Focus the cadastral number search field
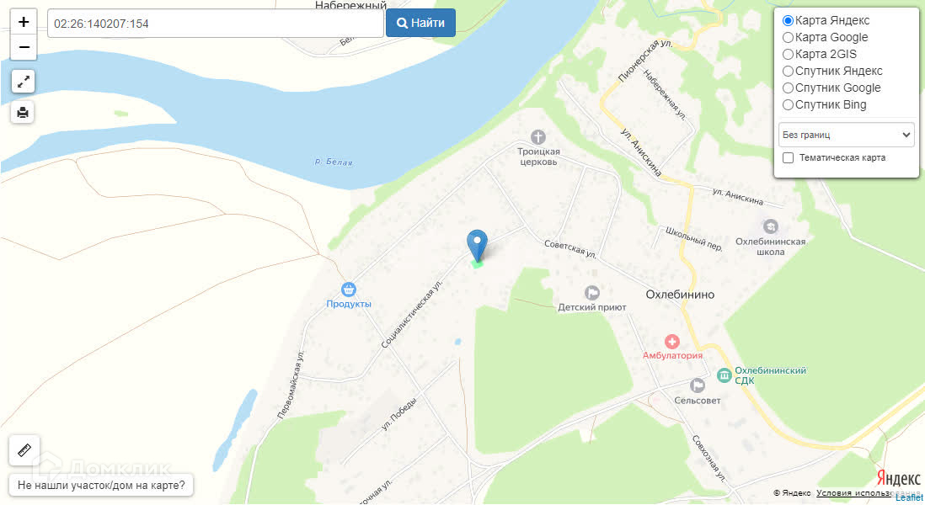Screen dimensions: 925x505 click(x=216, y=24)
